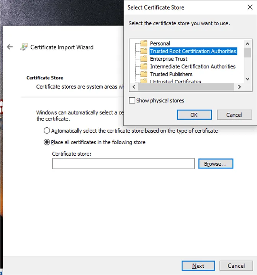
Task: Select the Enterprise Trust store
Action: [x=169, y=59]
